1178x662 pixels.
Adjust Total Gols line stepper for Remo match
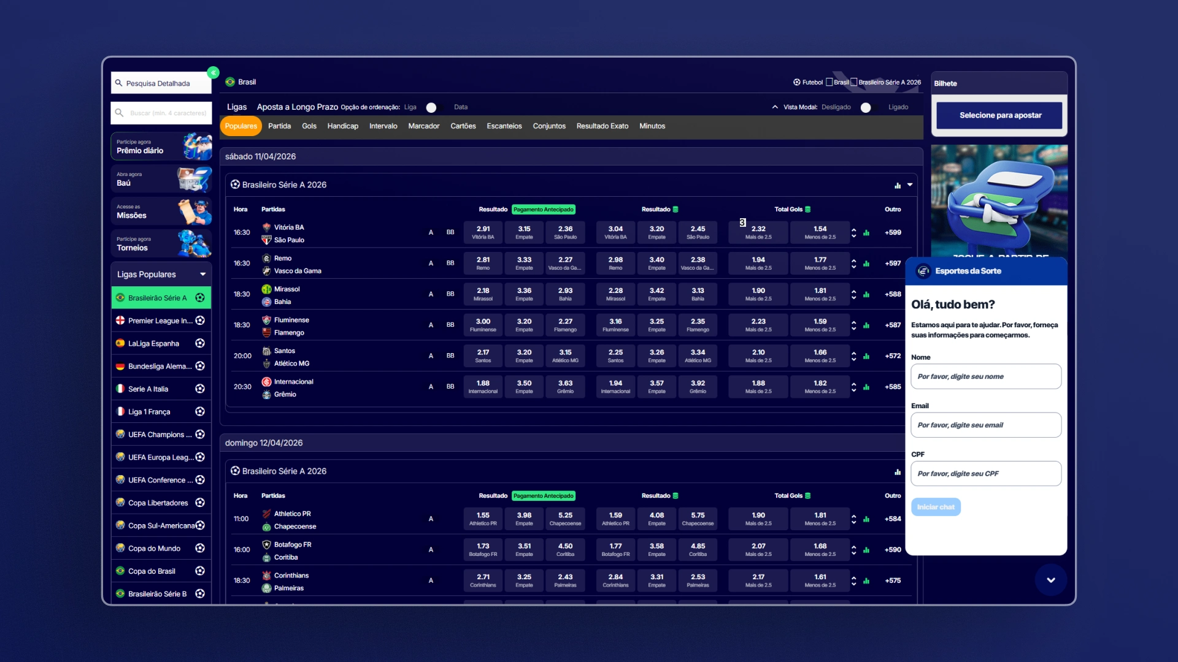point(853,264)
